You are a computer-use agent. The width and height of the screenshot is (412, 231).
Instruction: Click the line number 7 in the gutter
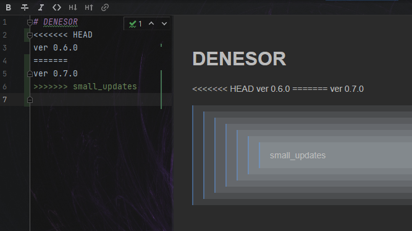coord(5,100)
